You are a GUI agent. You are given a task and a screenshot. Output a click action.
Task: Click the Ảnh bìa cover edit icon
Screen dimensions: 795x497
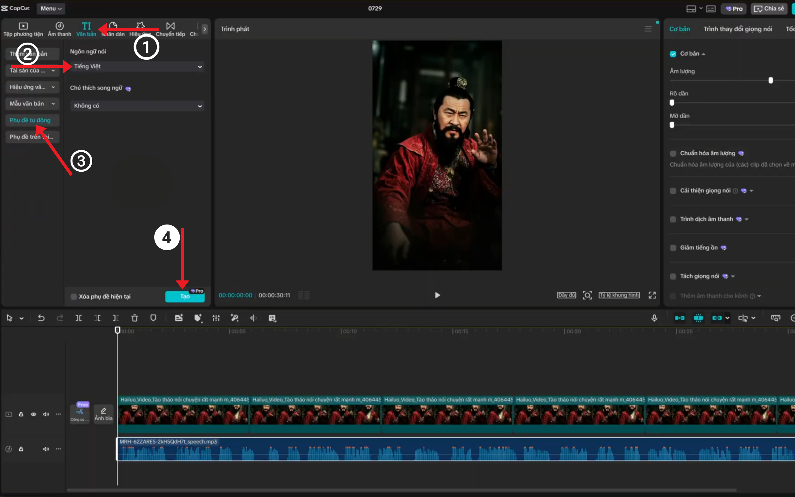point(104,414)
